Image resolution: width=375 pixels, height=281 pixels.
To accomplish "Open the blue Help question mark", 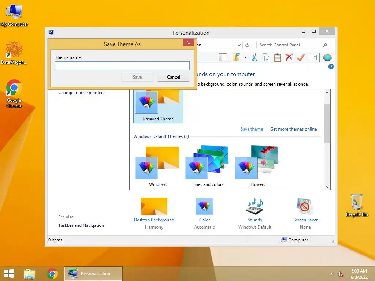I will [331, 67].
